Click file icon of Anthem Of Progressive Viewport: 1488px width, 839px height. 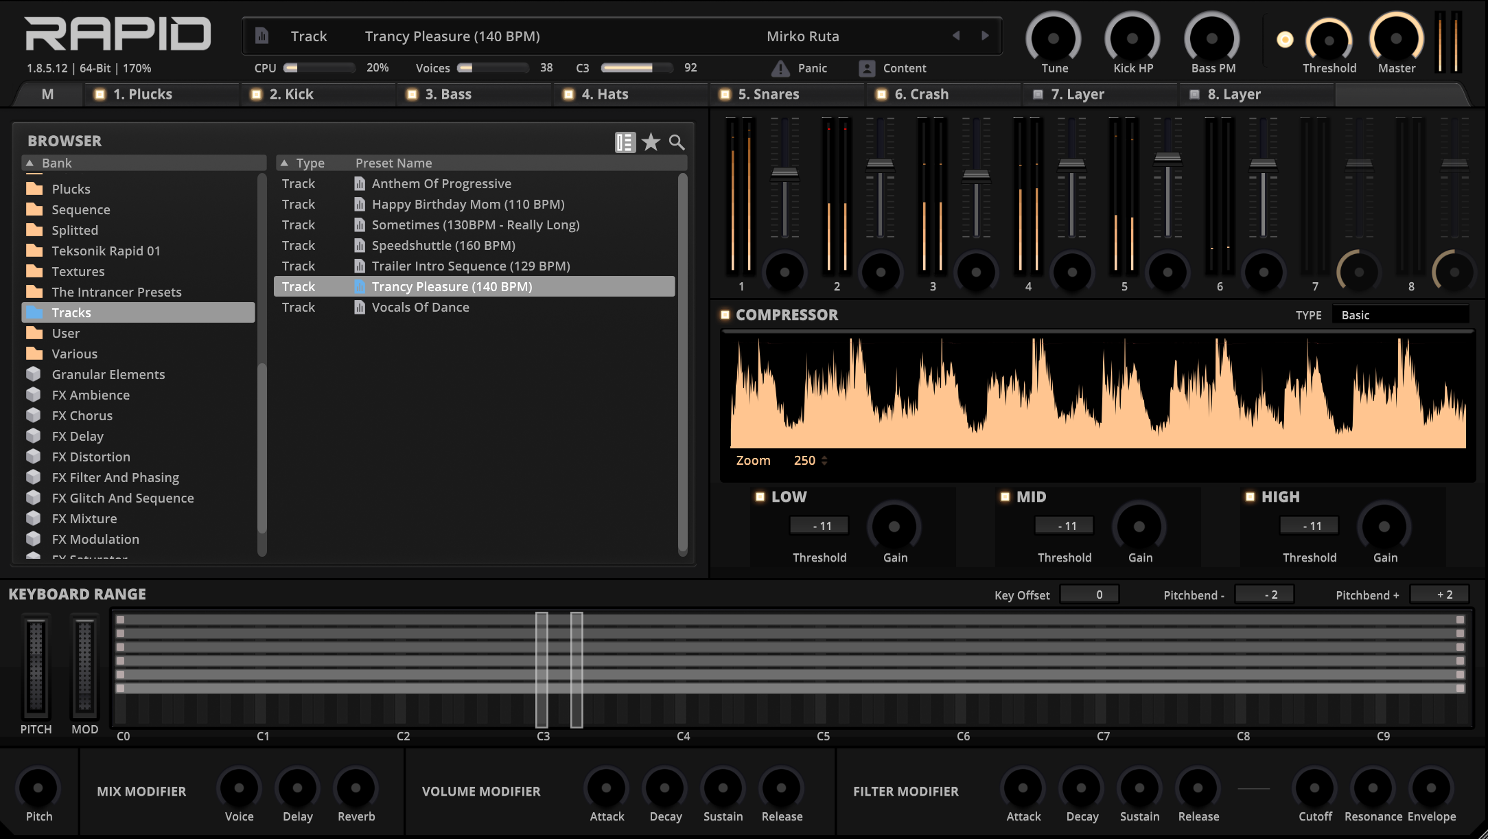point(360,183)
